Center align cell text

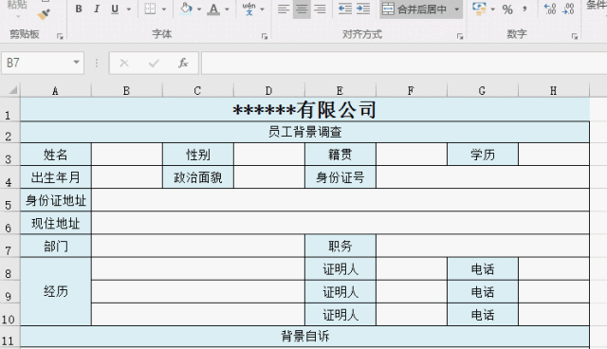click(302, 9)
